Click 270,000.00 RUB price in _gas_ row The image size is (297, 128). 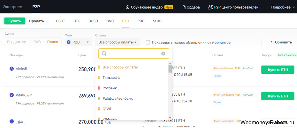(94, 122)
